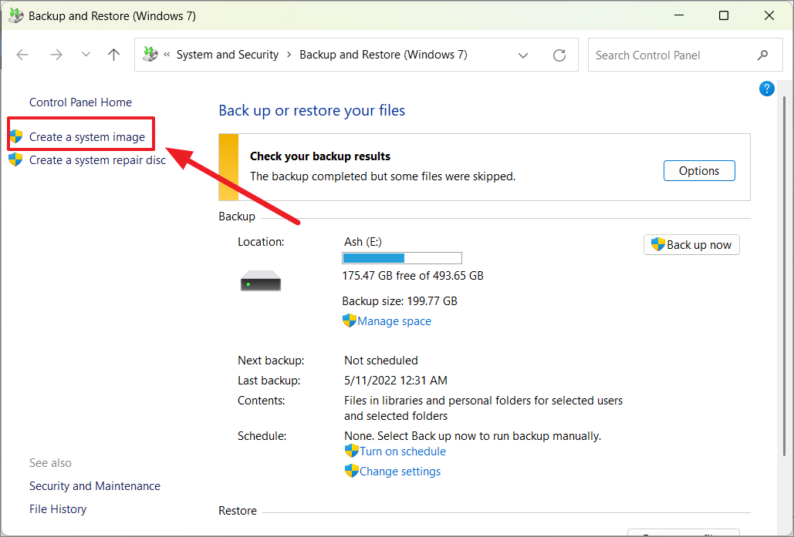Click shield icon next to Turn on schedule
This screenshot has width=794, height=537.
(351, 451)
